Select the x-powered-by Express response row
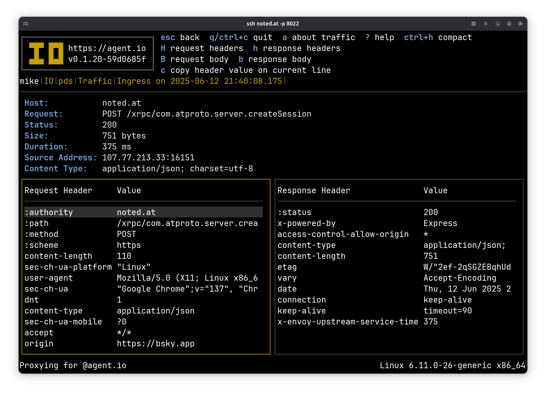The image size is (546, 394). pos(397,223)
